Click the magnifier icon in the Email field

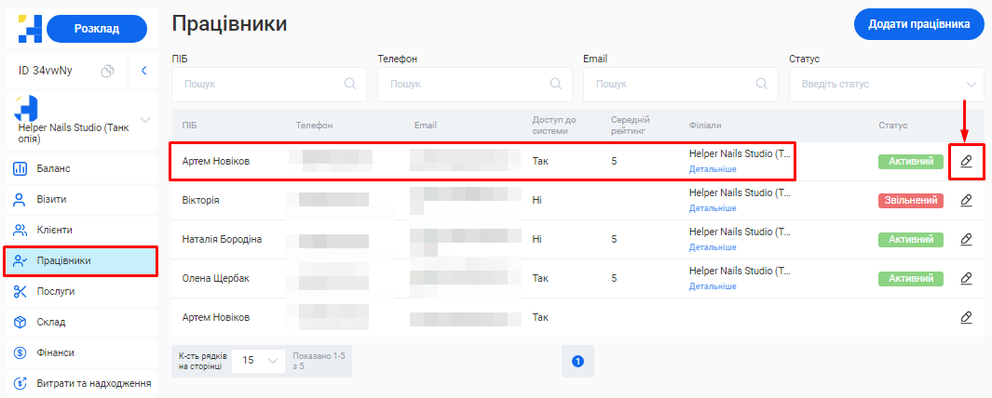761,84
